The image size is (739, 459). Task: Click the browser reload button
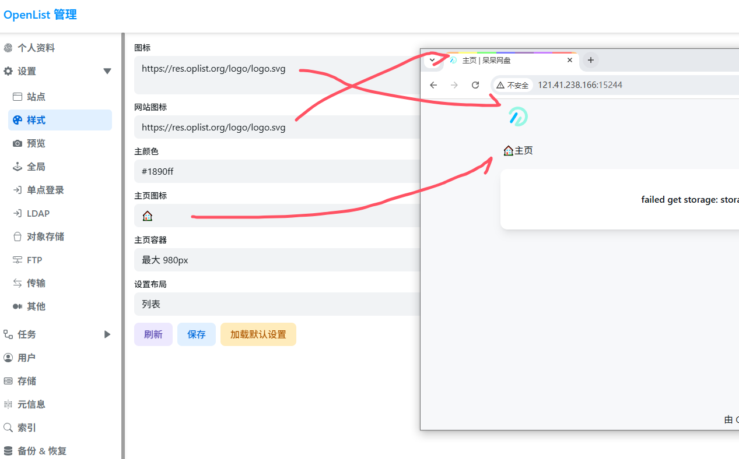coord(475,85)
